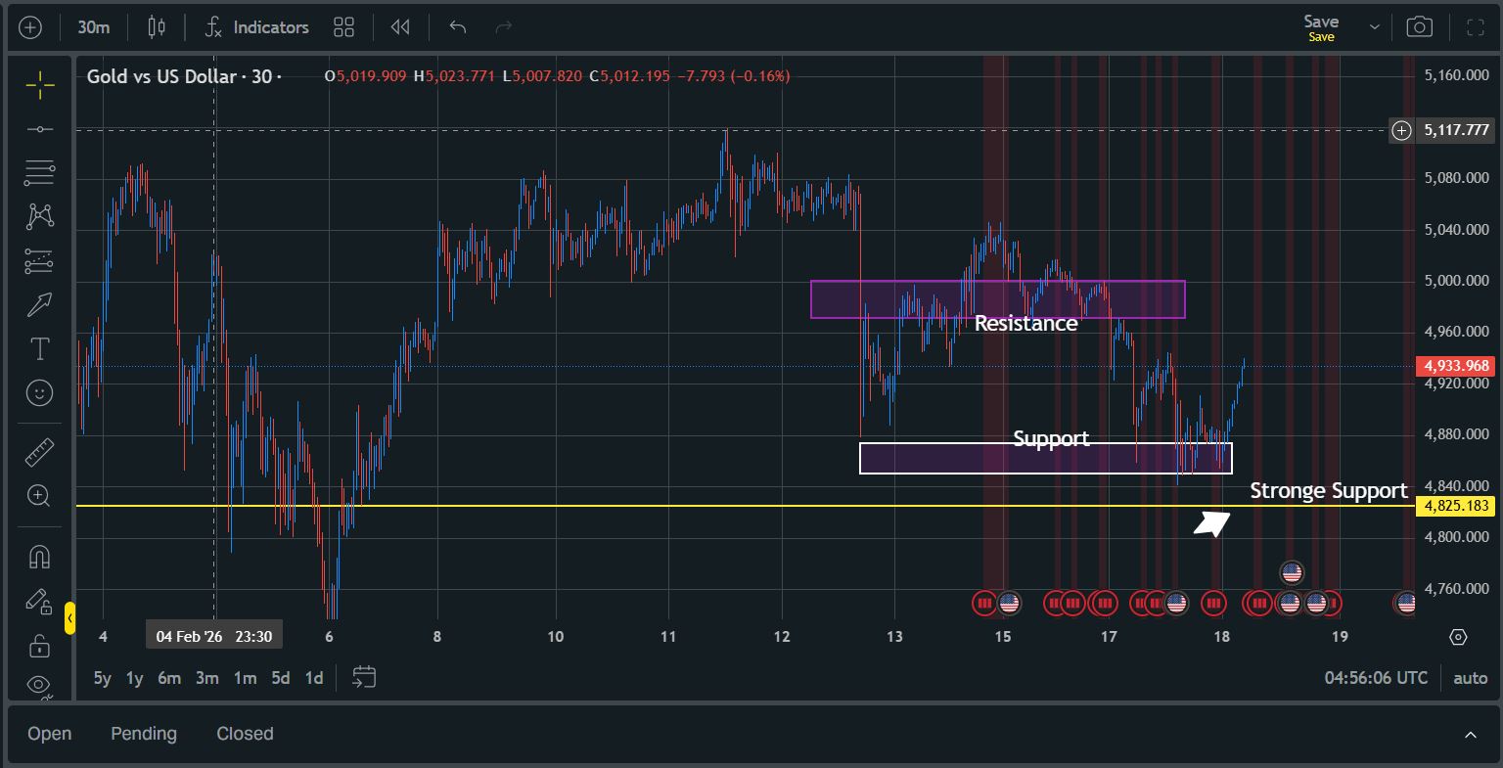This screenshot has height=768, width=1503.
Task: Click the plus button at price 5,117.777
Action: tap(1401, 130)
